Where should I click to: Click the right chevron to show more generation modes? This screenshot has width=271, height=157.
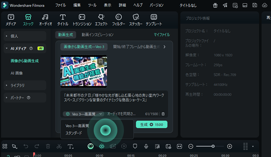pos(164,47)
